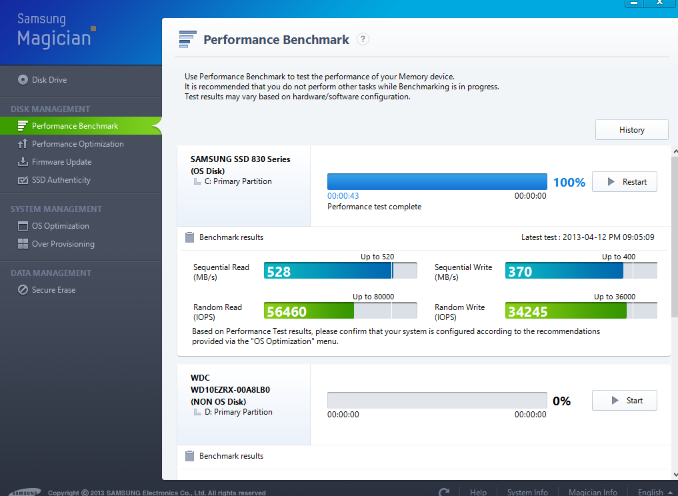Click the "SAMSUNG SSD 830 Series" drive name
Screen dimensions: 678x496
coord(241,159)
